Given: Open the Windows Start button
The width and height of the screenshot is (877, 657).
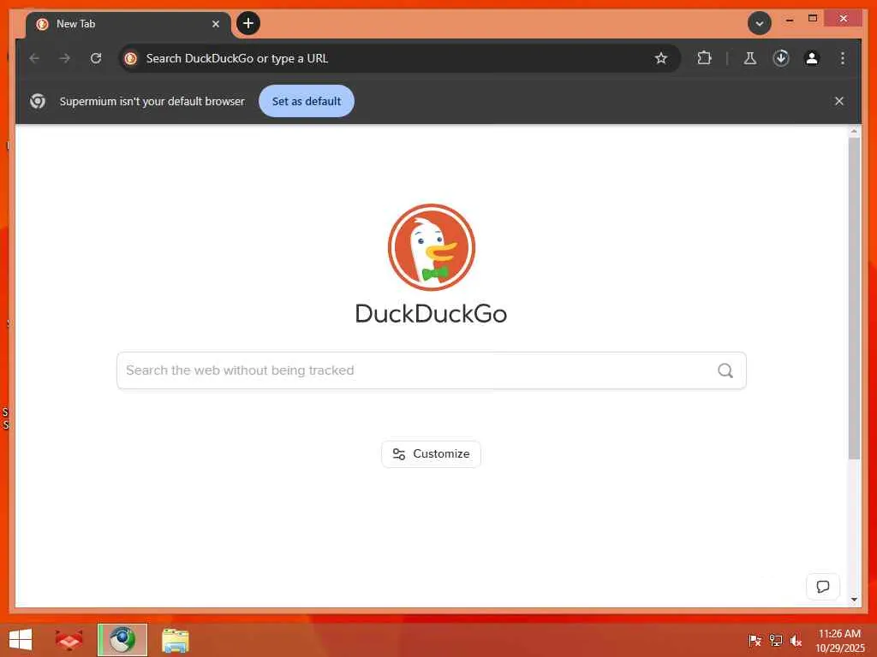Looking at the screenshot, I should 21,640.
